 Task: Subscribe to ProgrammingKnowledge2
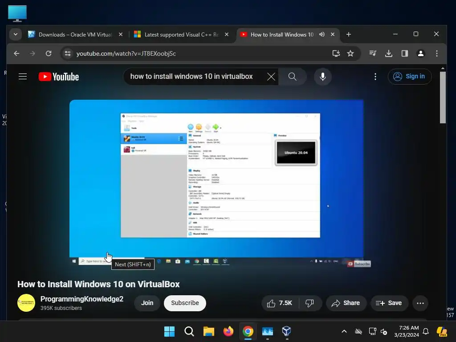[185, 303]
